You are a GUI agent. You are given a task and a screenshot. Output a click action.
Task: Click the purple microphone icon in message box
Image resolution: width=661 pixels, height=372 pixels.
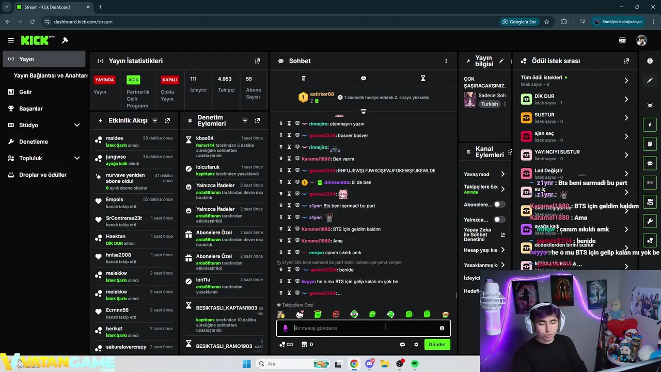point(286,328)
